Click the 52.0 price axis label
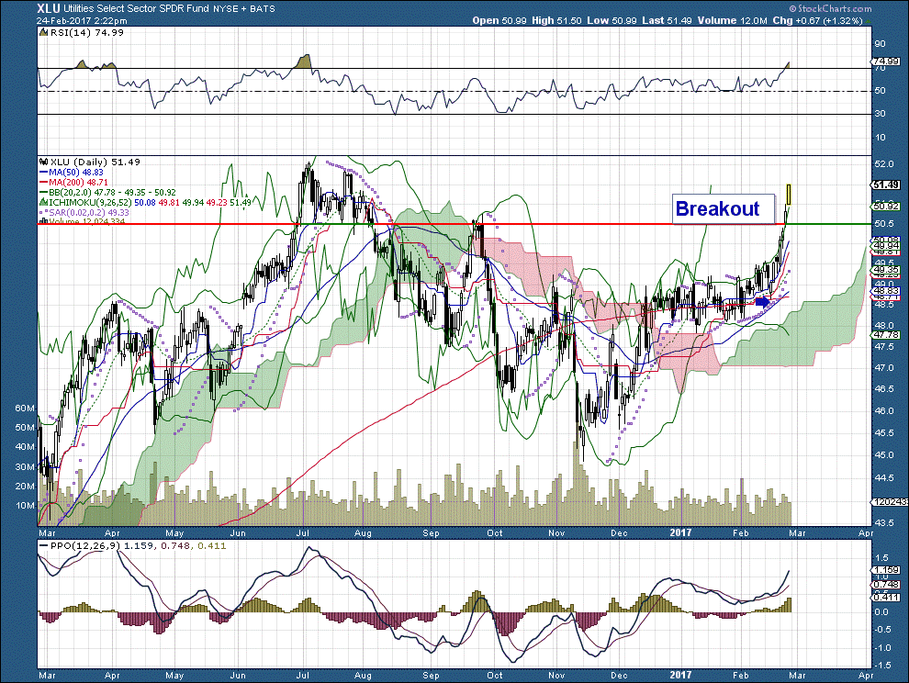The image size is (909, 683). 884,164
